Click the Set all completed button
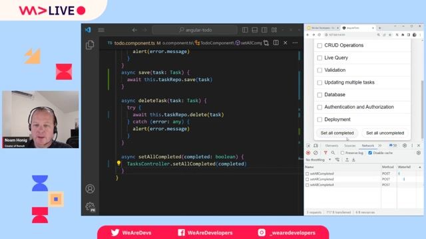The height and width of the screenshot is (239, 426). (x=337, y=133)
